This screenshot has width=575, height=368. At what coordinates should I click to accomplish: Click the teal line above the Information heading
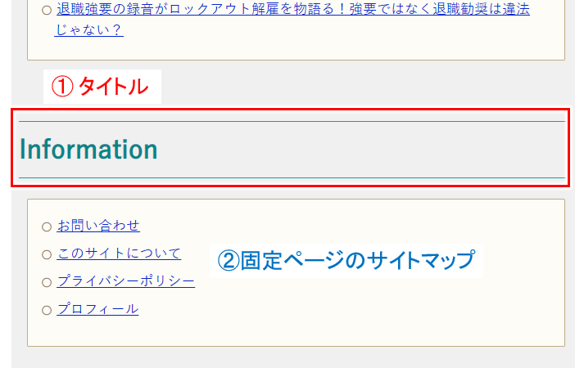pos(292,121)
